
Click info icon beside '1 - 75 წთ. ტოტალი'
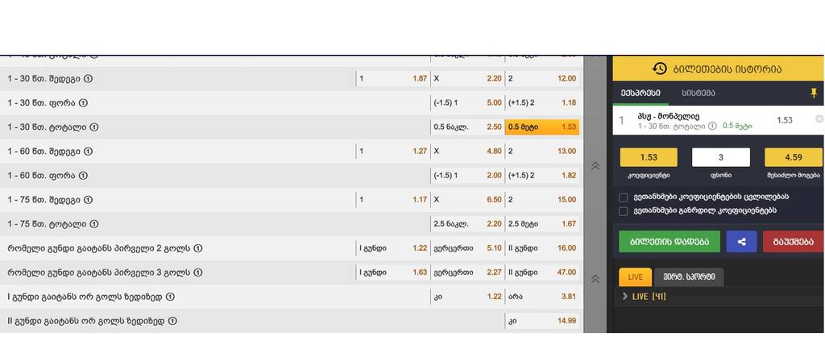click(93, 224)
